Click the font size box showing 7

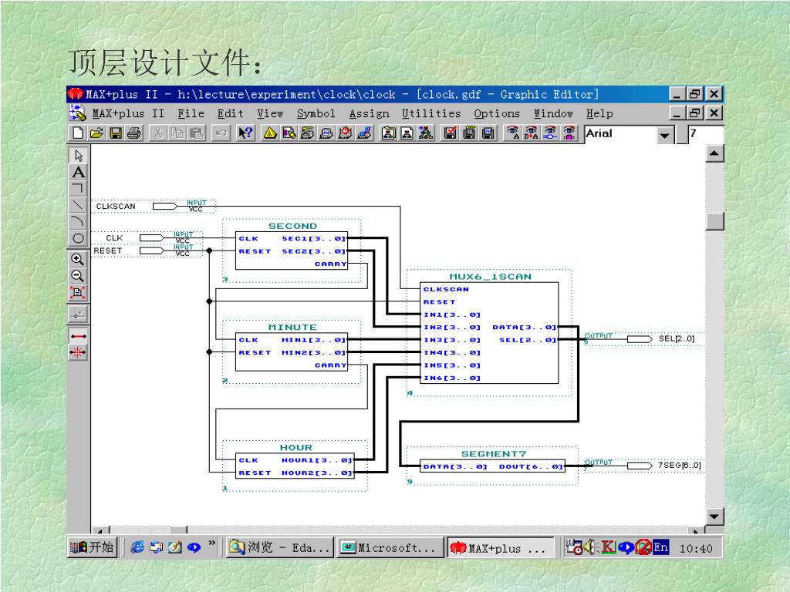(x=705, y=134)
